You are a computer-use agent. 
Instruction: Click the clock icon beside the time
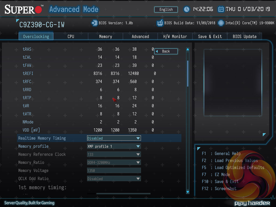tap(187, 9)
